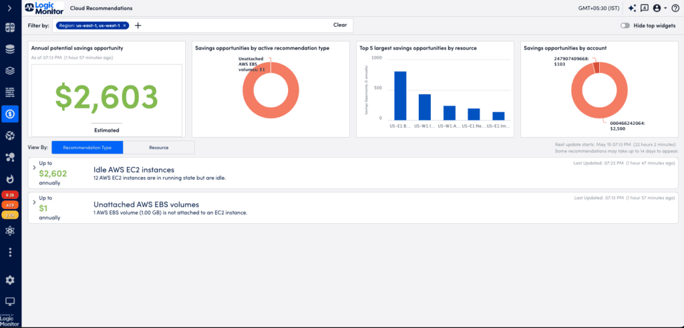This screenshot has width=684, height=328.
Task: Click the US-E1:Im... chart bar
Action: click(x=498, y=116)
